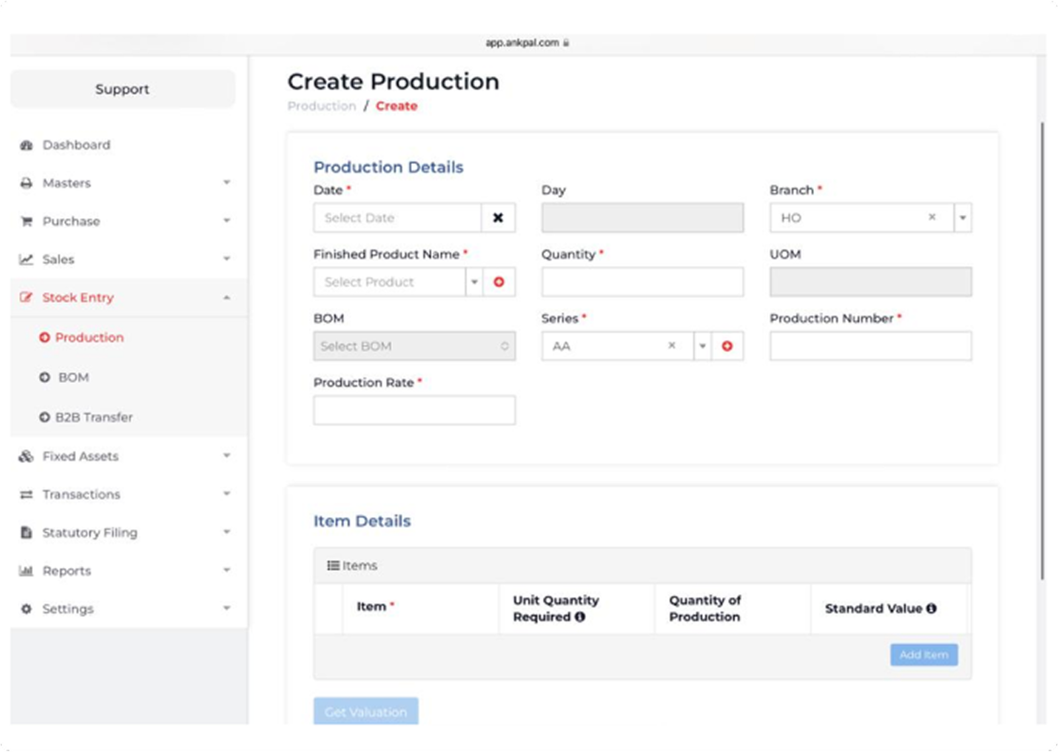Open the Branch dropdown arrow
1058x752 pixels.
(x=963, y=218)
